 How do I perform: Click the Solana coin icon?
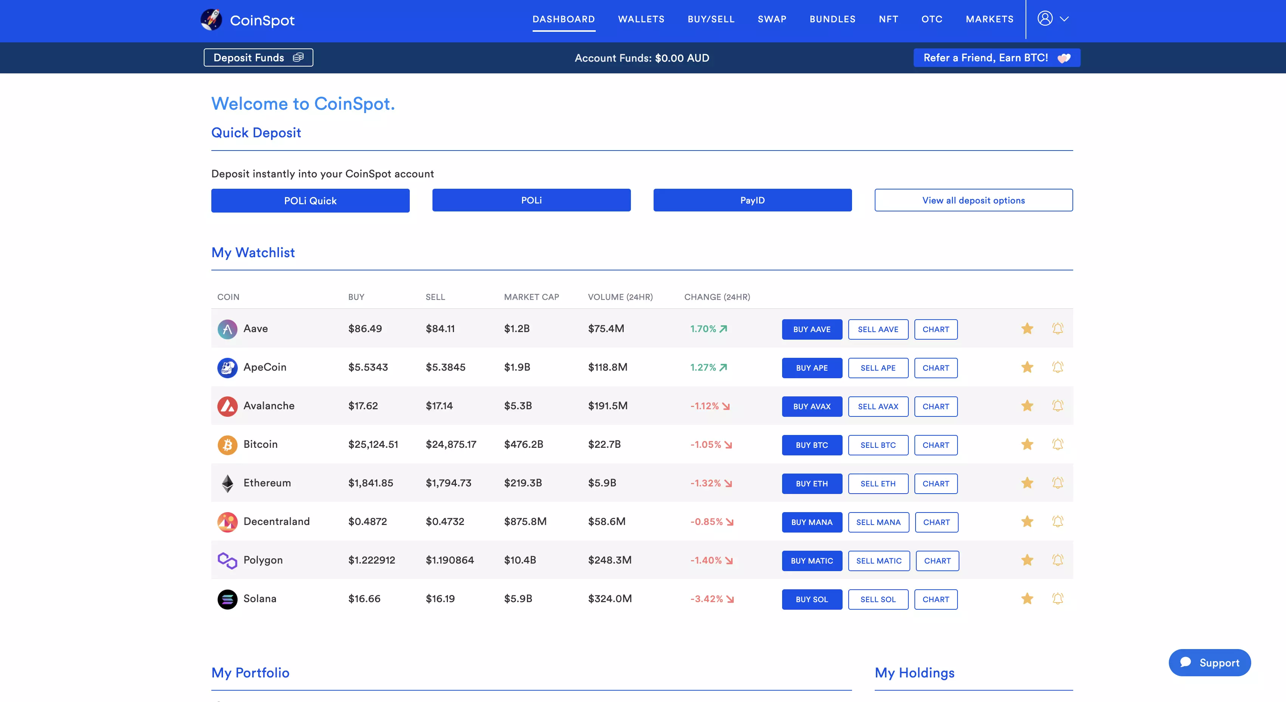pyautogui.click(x=227, y=599)
